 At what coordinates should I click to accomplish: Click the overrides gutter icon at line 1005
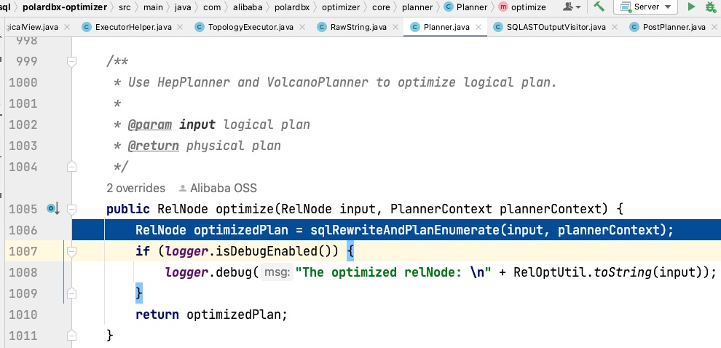tap(53, 209)
